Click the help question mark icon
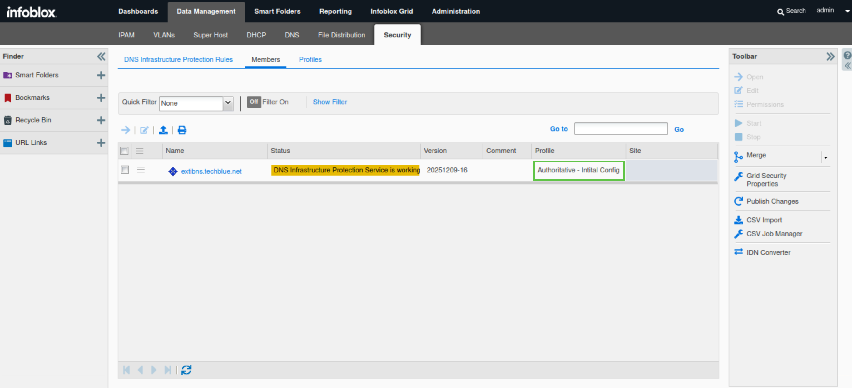 point(847,55)
